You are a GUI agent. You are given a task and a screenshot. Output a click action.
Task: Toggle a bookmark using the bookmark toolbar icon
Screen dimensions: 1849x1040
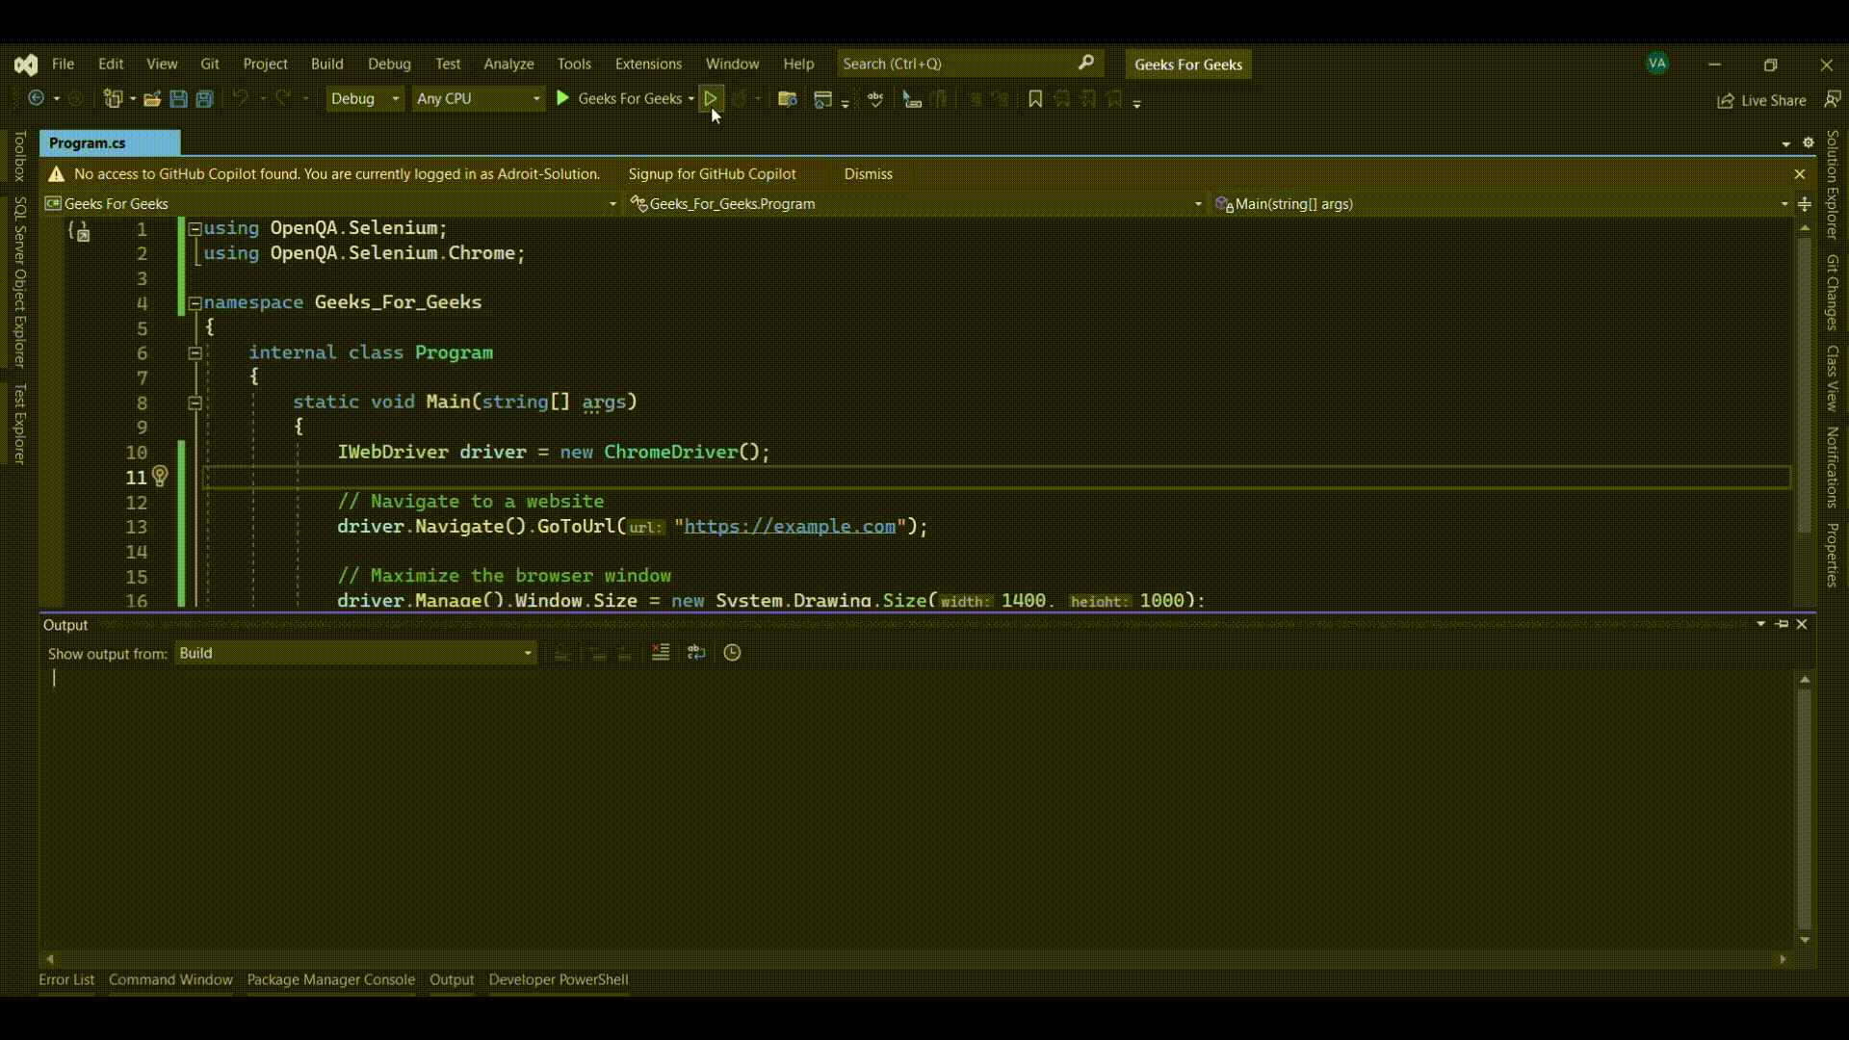(x=1034, y=98)
